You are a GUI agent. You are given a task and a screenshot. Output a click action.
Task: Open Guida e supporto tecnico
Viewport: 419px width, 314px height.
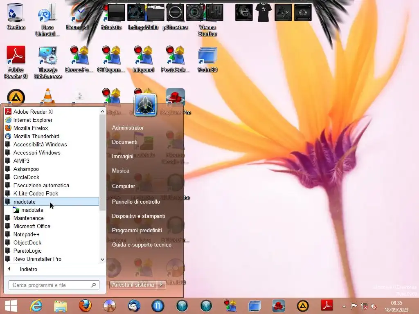tap(142, 244)
